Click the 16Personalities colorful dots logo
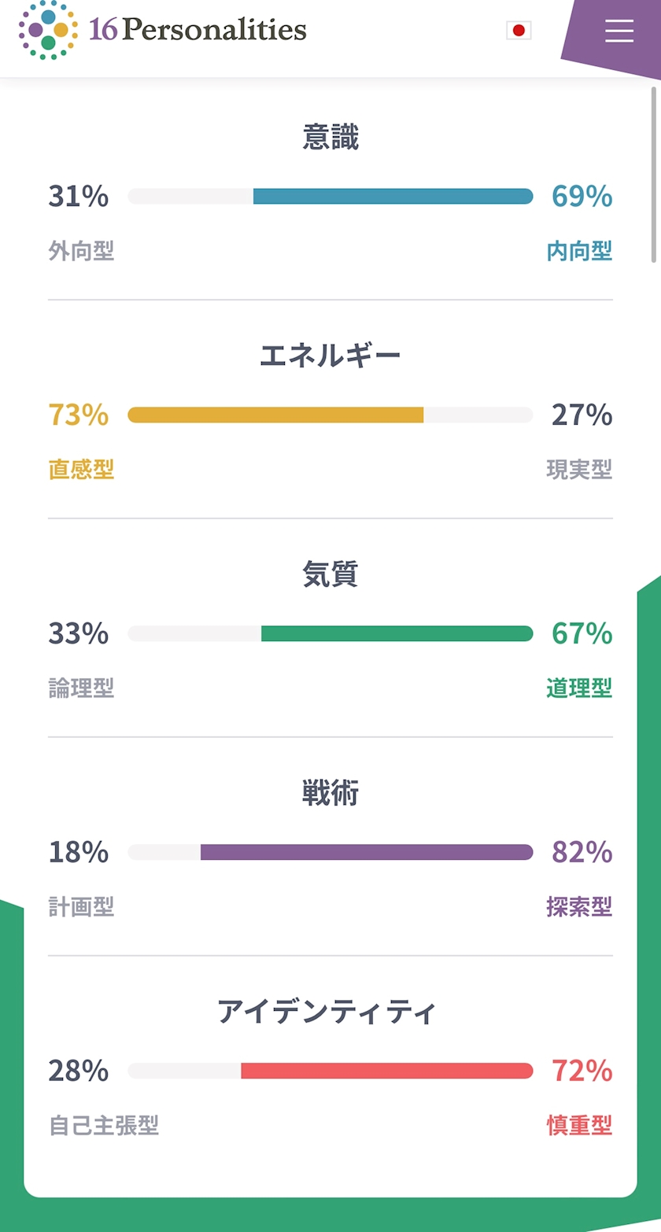 click(x=48, y=30)
